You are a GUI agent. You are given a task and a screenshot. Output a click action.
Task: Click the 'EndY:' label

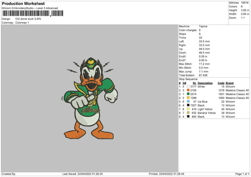pos(183,60)
